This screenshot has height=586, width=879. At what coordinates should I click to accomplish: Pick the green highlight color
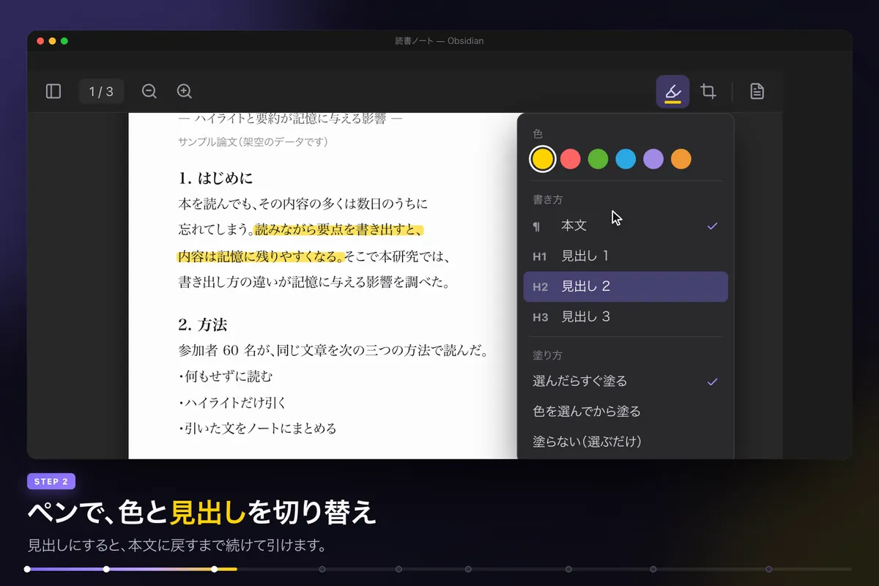point(598,159)
